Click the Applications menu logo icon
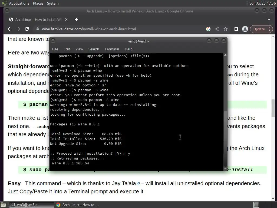Viewport: 277px width, 208px height. coord(4,3)
